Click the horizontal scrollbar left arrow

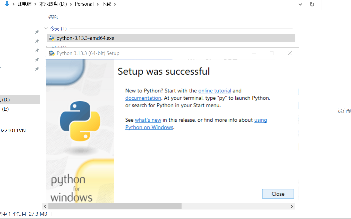pyautogui.click(x=45, y=206)
